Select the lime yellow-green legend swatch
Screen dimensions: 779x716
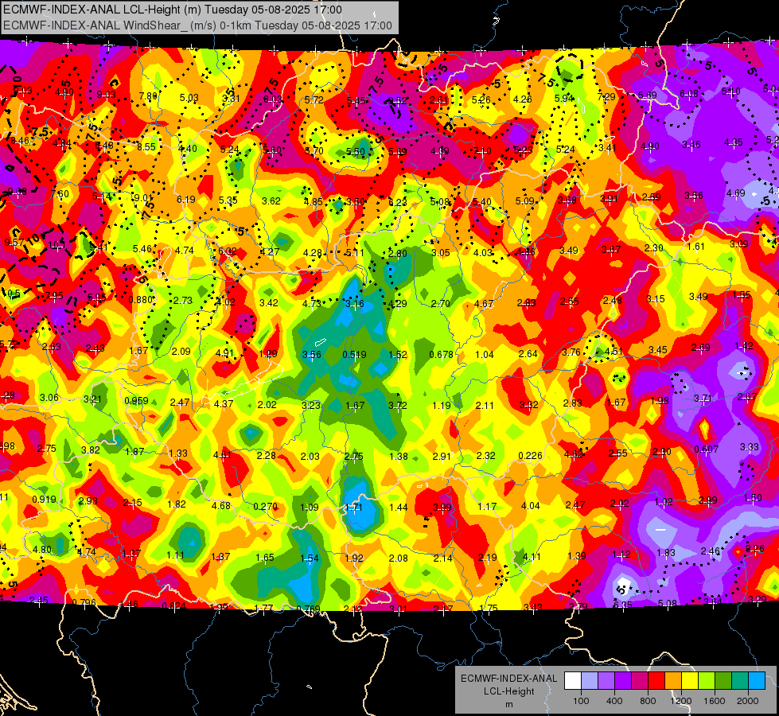[x=706, y=681]
